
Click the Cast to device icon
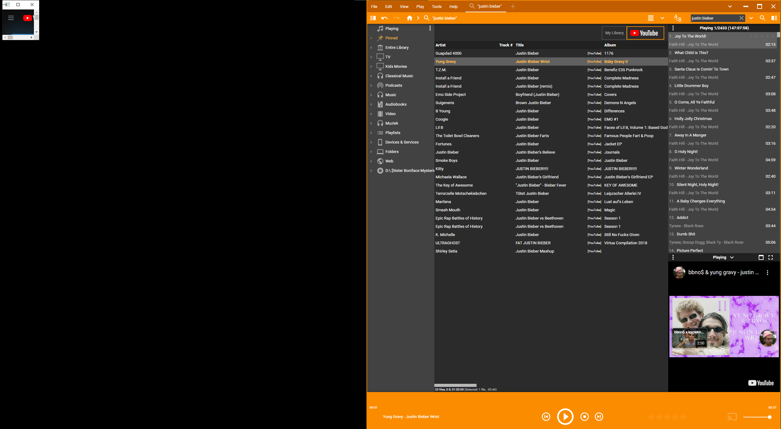pos(732,416)
